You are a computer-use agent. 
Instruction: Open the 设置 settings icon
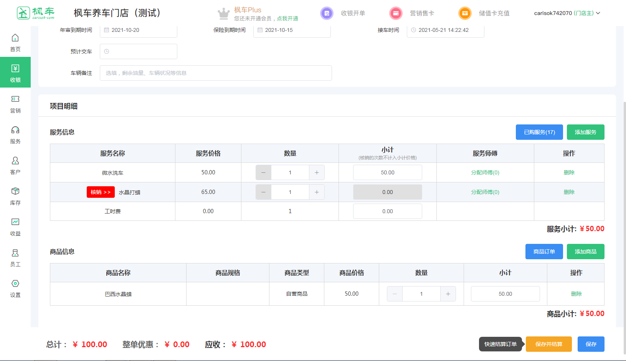tap(15, 284)
